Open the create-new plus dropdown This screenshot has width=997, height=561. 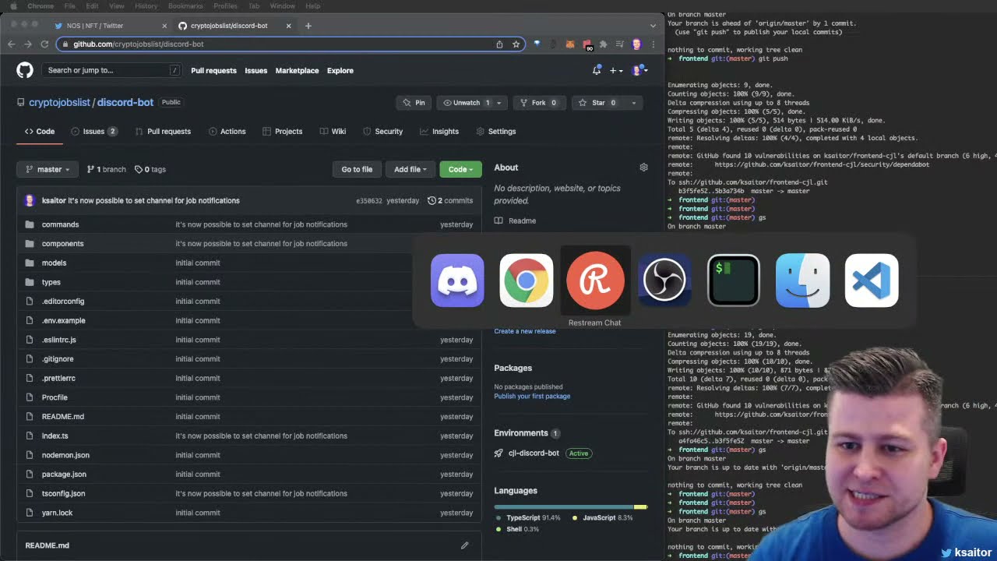(x=615, y=70)
